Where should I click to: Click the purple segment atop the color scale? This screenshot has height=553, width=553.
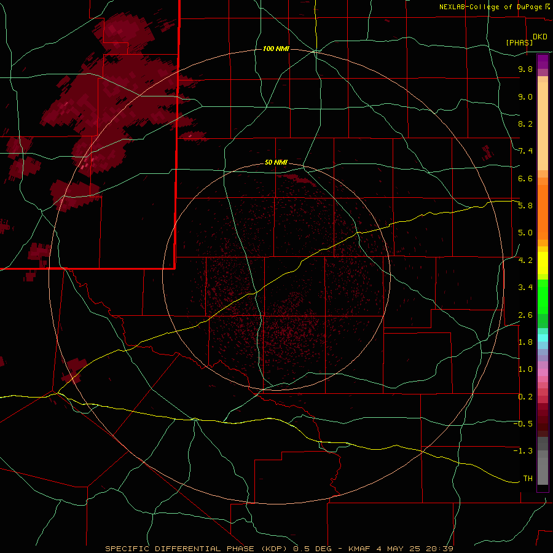[543, 61]
